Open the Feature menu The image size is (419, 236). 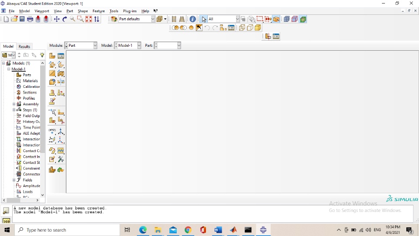click(x=99, y=11)
